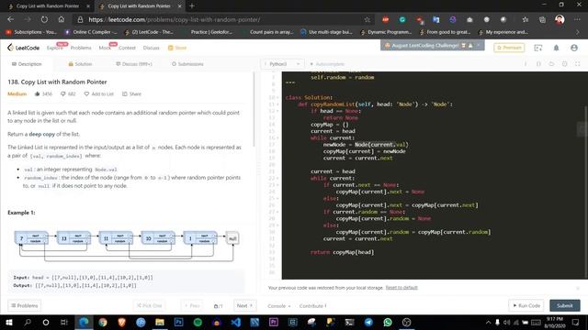This screenshot has height=330, width=588.
Task: Open WhatsApp from the taskbar
Action: (388, 322)
